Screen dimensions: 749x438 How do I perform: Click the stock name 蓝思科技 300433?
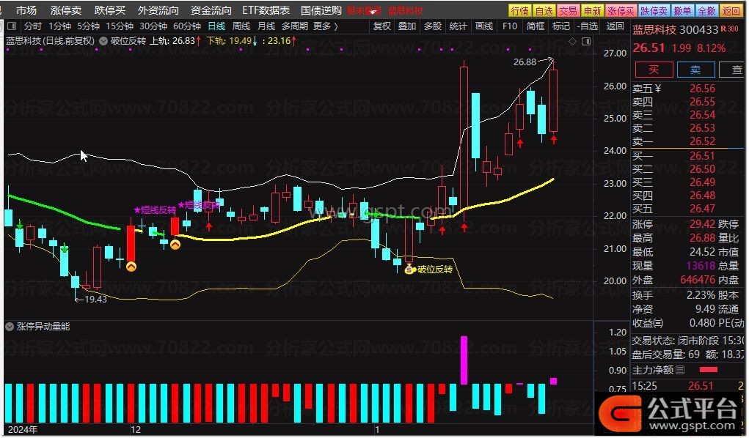point(676,29)
